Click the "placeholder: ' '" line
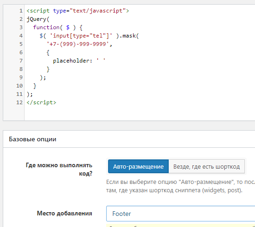The width and height of the screenshot is (255, 227). click(79, 61)
